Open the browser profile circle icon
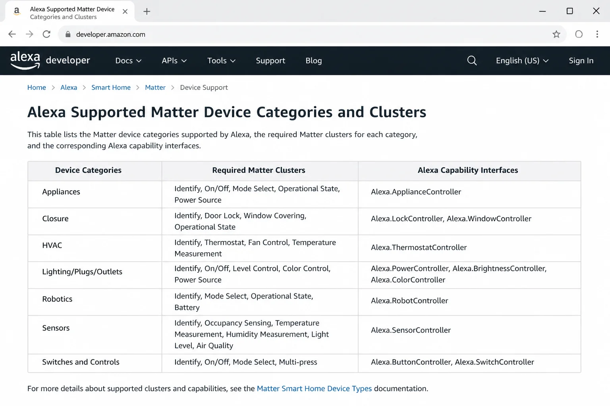610x406 pixels. coord(579,34)
